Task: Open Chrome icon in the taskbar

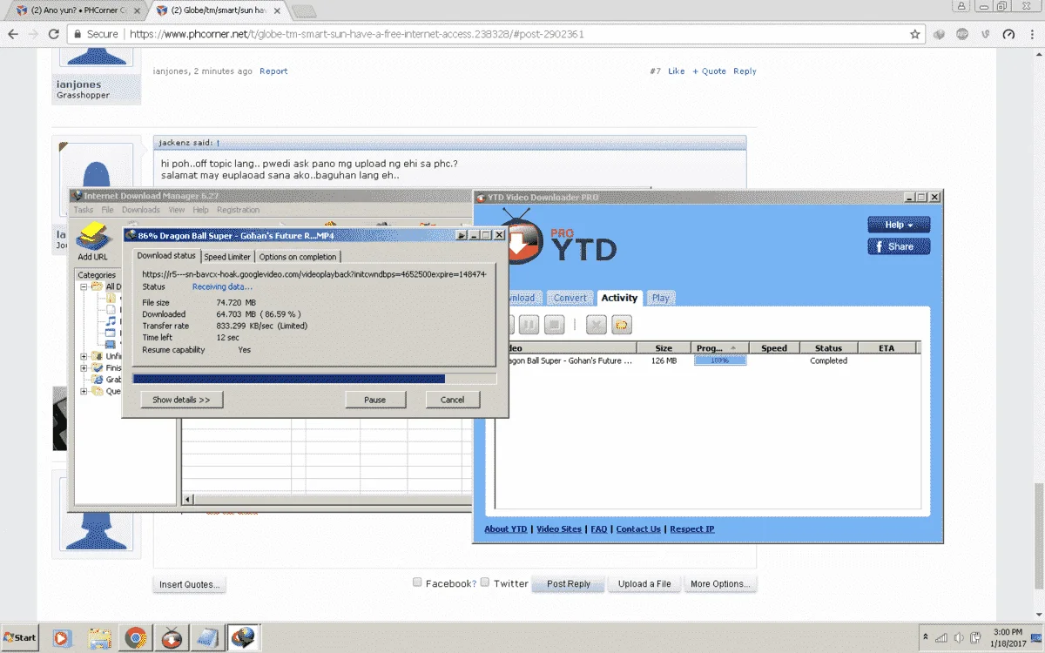Action: pyautogui.click(x=135, y=638)
